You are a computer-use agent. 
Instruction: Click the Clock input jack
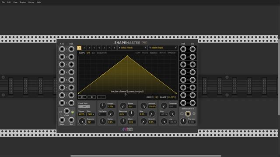click(x=66, y=111)
